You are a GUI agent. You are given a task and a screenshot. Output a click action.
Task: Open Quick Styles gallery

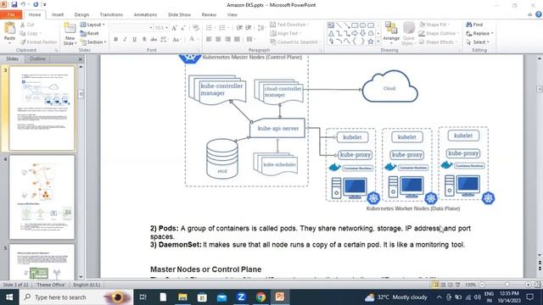point(409,34)
